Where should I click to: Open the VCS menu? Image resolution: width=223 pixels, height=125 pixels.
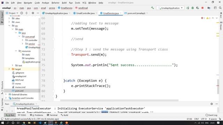pos(84,3)
